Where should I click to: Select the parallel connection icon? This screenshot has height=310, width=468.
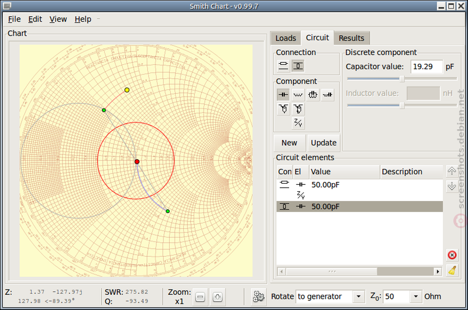pos(298,66)
